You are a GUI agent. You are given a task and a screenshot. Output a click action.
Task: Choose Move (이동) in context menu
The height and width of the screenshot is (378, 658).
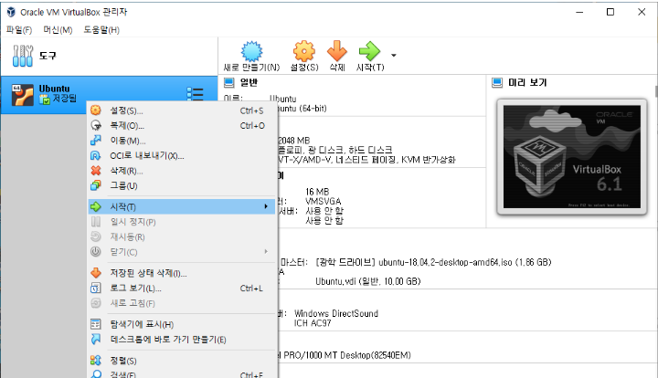point(182,141)
